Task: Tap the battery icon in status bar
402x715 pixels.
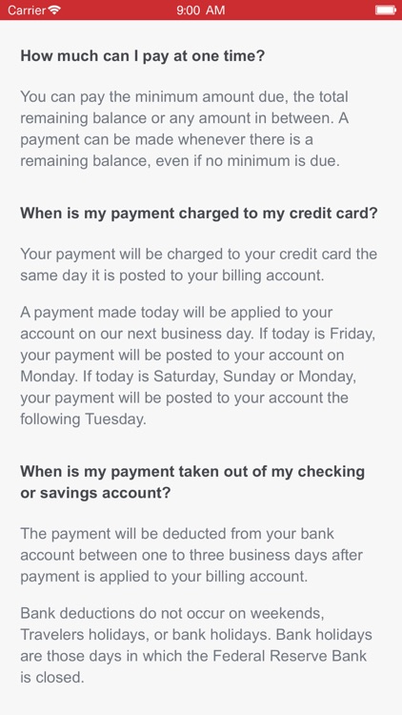Action: (385, 10)
